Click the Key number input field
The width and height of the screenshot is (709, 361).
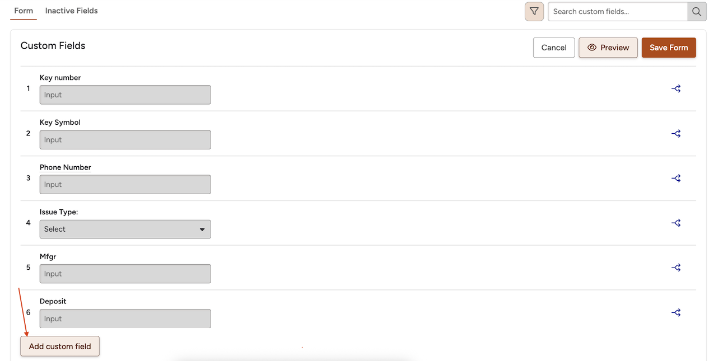point(125,95)
